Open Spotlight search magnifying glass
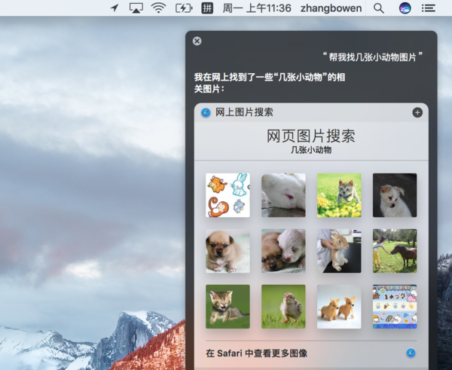This screenshot has width=452, height=370. [x=379, y=8]
